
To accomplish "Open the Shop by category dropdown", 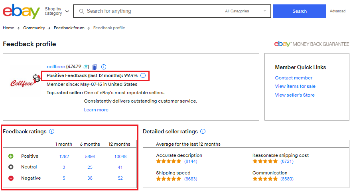I will tap(57, 11).
